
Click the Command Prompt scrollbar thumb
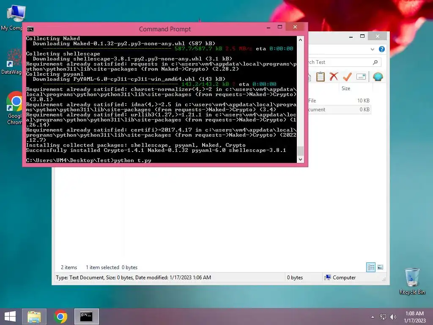tap(301, 151)
